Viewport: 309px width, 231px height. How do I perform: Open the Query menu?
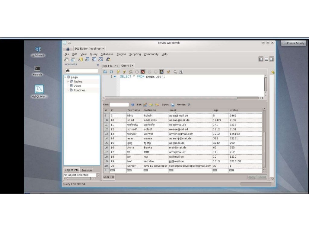(94, 54)
